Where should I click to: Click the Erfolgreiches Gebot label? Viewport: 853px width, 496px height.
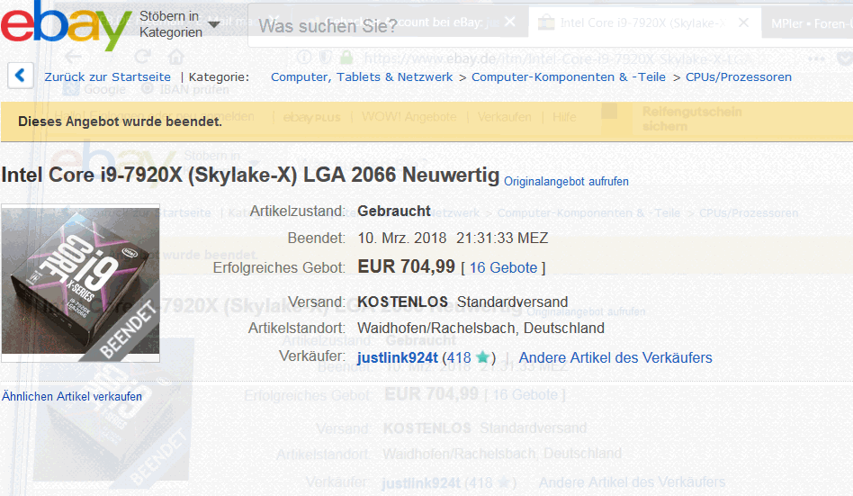pyautogui.click(x=279, y=268)
